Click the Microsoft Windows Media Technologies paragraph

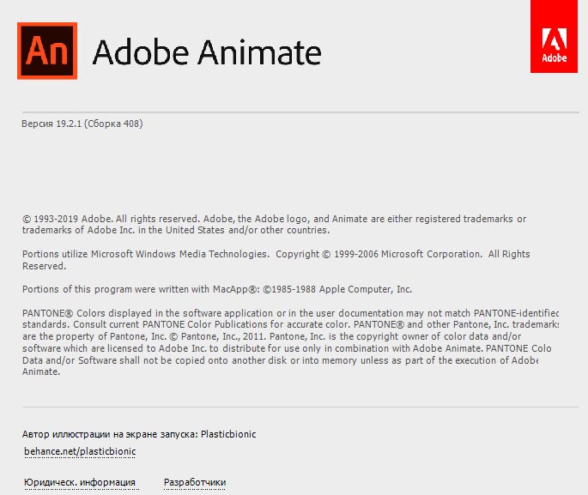[x=276, y=260]
